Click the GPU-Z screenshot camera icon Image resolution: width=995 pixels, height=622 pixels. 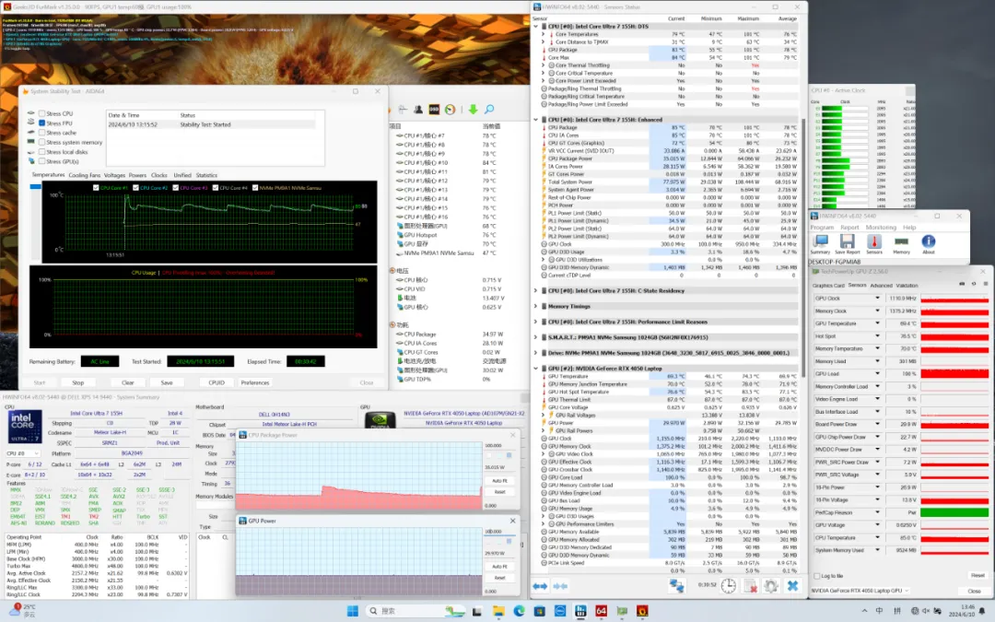point(962,284)
